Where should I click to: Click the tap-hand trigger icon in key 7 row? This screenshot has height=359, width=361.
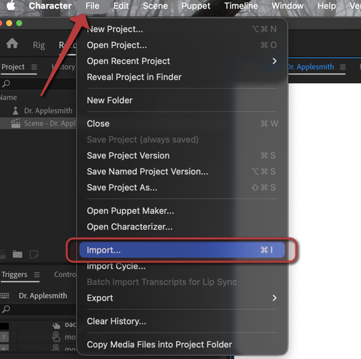click(56, 337)
